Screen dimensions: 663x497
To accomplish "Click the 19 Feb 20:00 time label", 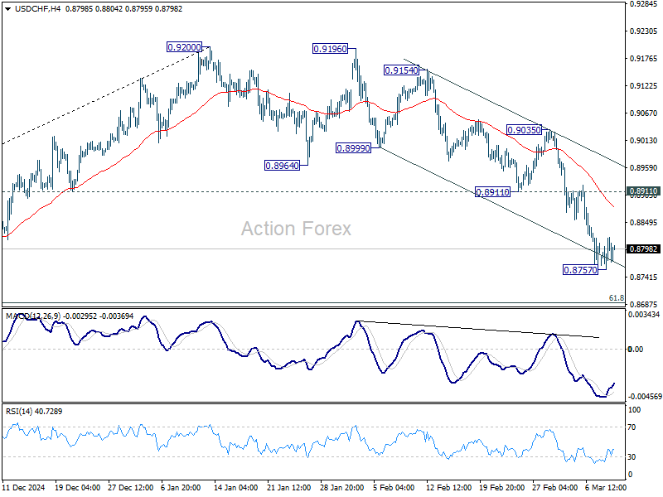I will [501, 487].
